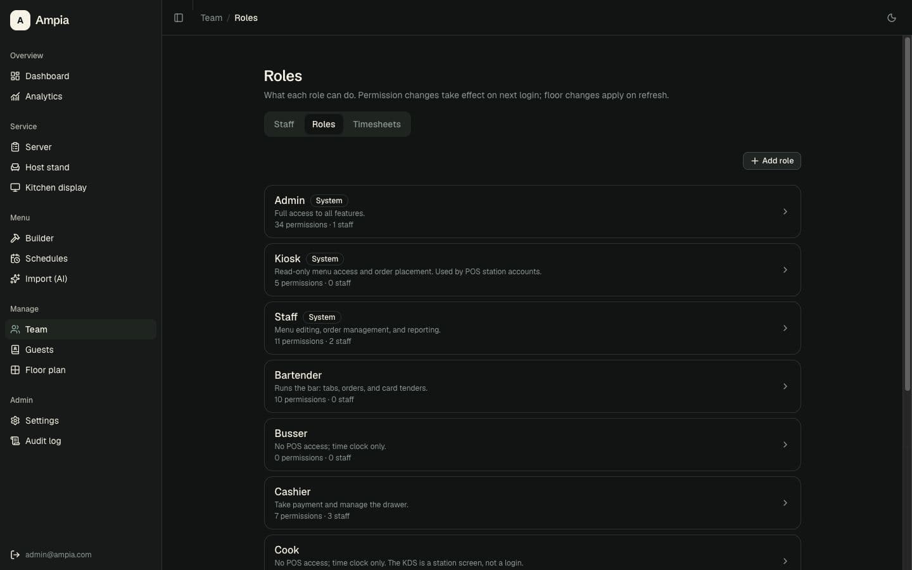
Task: Select the Roles tab
Action: 324,124
